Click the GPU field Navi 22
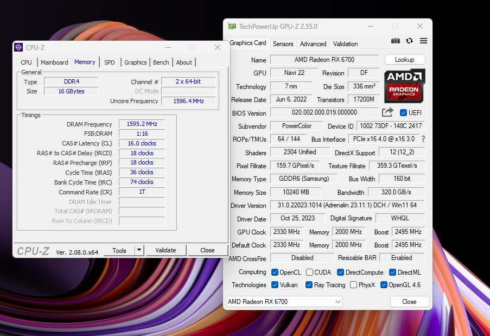This screenshot has height=336, width=490. 294,73
